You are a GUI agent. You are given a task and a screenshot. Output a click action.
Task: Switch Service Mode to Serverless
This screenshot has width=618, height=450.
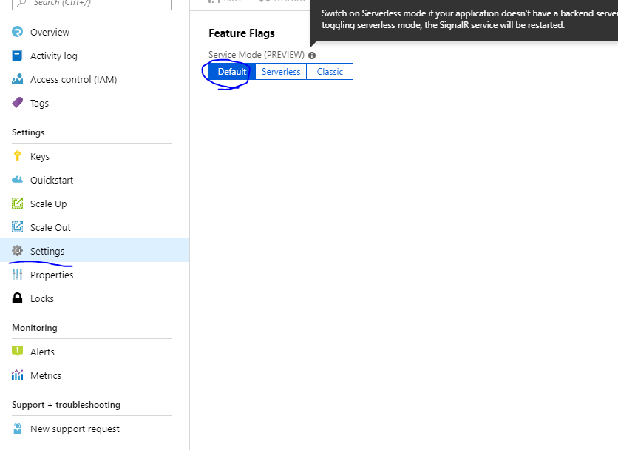coord(280,71)
